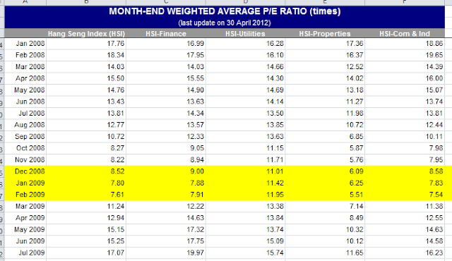The image size is (452, 261).
Task: Click the 'Jun 2009' date cell
Action: click(x=25, y=241)
